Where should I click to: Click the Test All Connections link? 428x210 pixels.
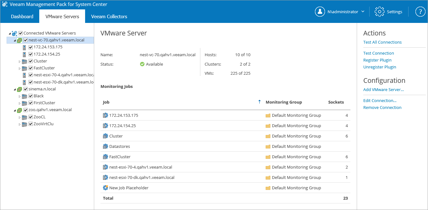pos(382,42)
